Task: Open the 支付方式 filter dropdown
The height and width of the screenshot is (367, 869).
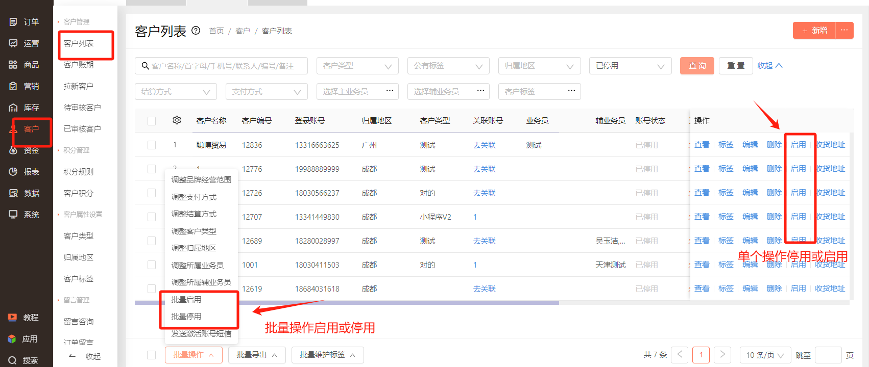Action: (267, 92)
